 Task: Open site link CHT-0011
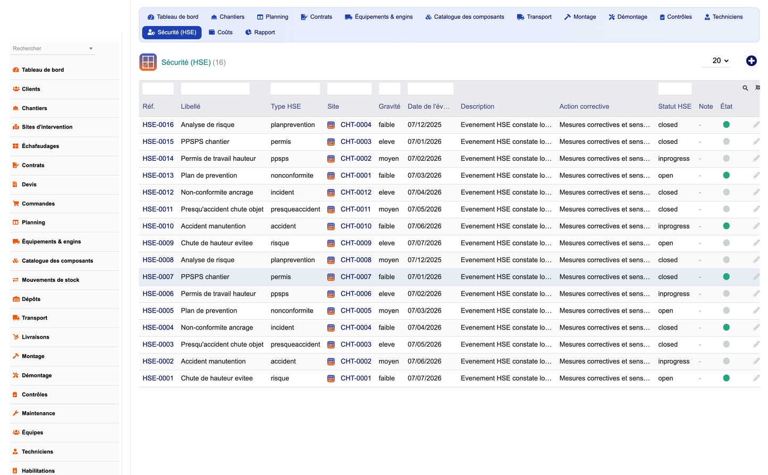click(x=356, y=209)
